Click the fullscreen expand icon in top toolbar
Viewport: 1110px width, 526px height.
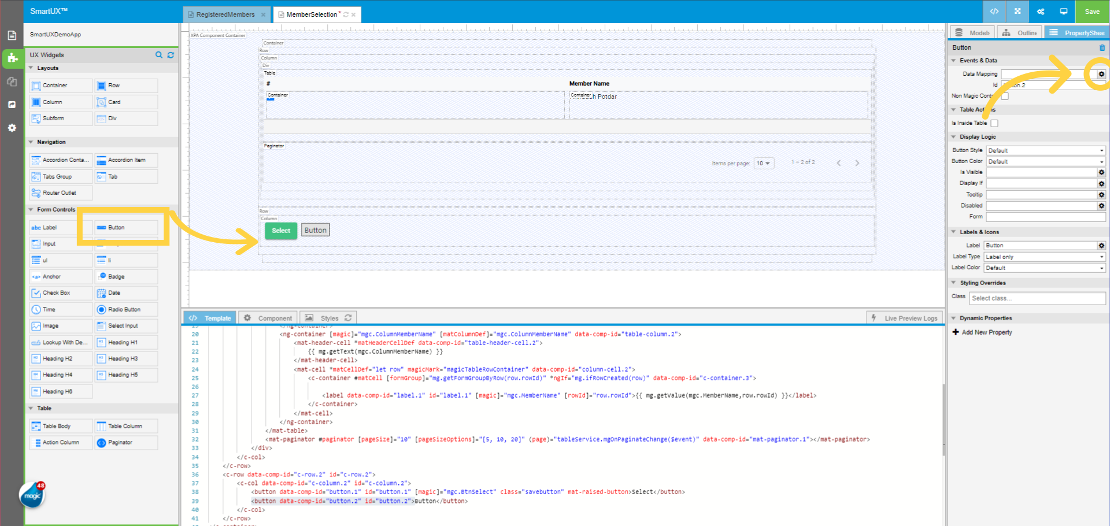click(x=1017, y=12)
